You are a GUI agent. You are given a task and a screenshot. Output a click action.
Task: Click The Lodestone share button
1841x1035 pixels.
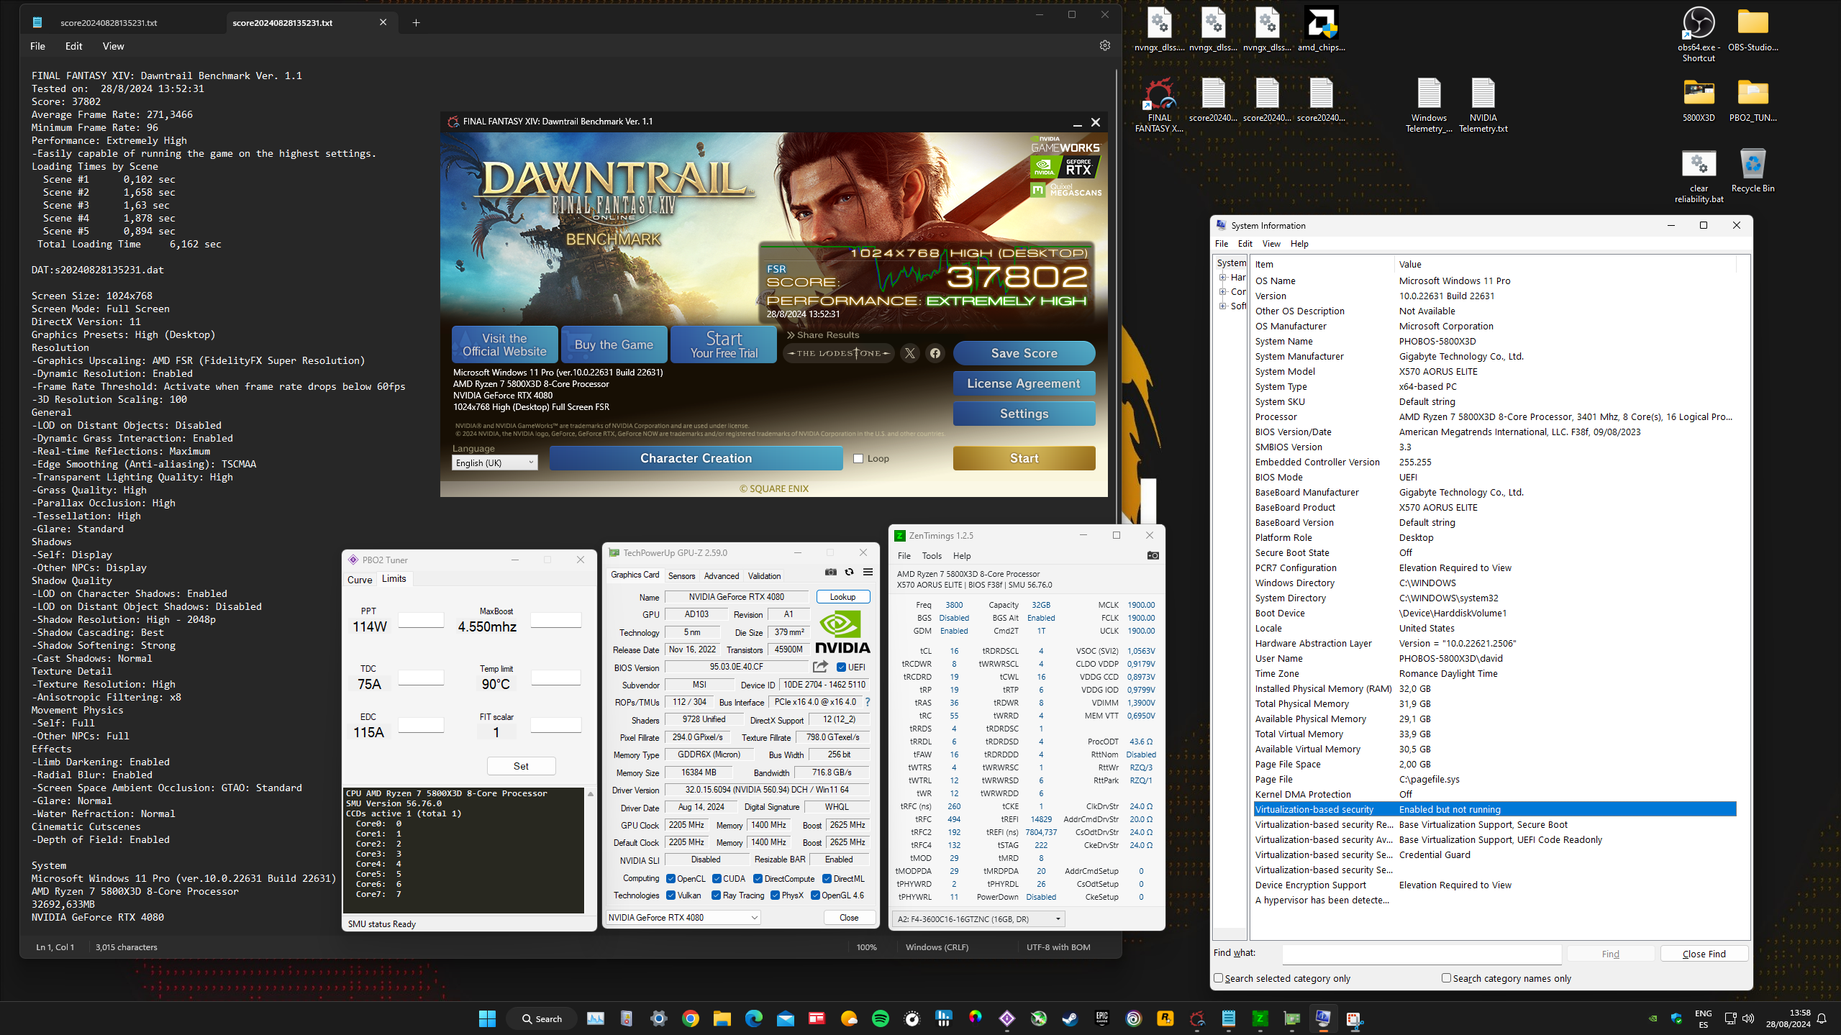[x=839, y=353]
